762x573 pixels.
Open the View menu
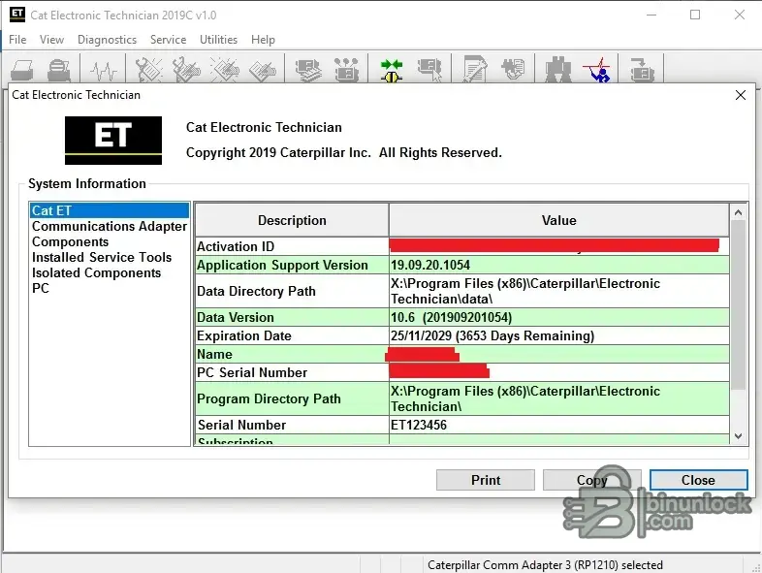52,40
